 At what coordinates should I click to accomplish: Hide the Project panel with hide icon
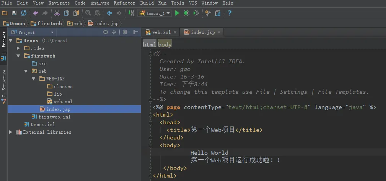click(x=135, y=32)
